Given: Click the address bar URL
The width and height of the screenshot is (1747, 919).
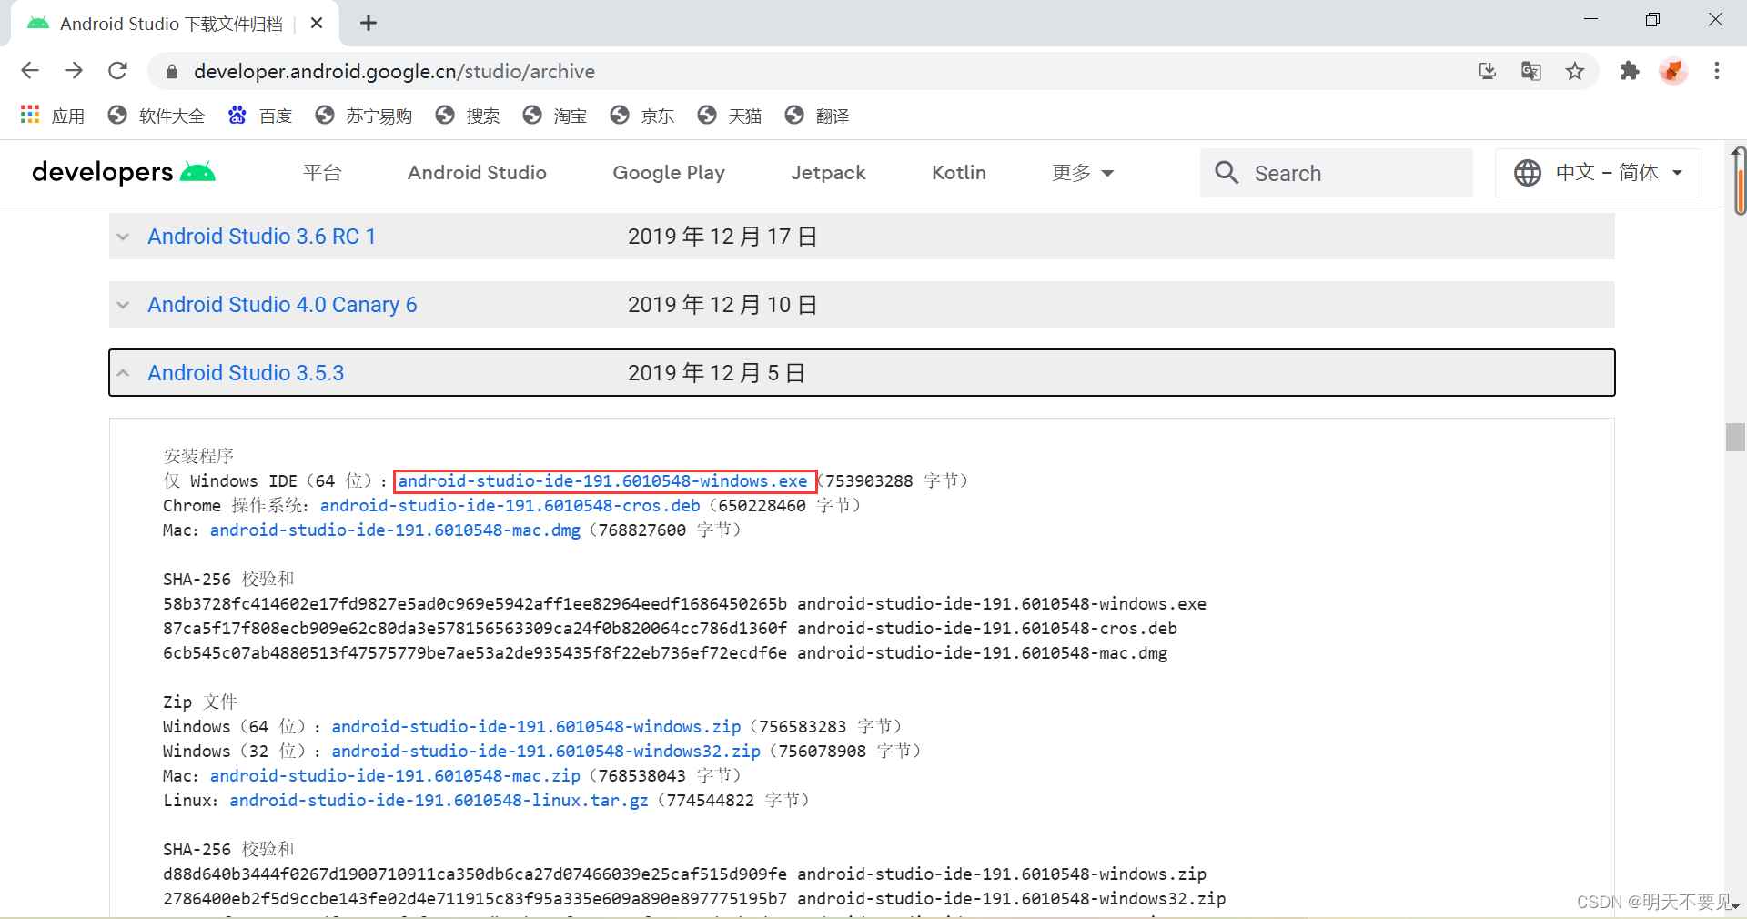Looking at the screenshot, I should point(394,71).
